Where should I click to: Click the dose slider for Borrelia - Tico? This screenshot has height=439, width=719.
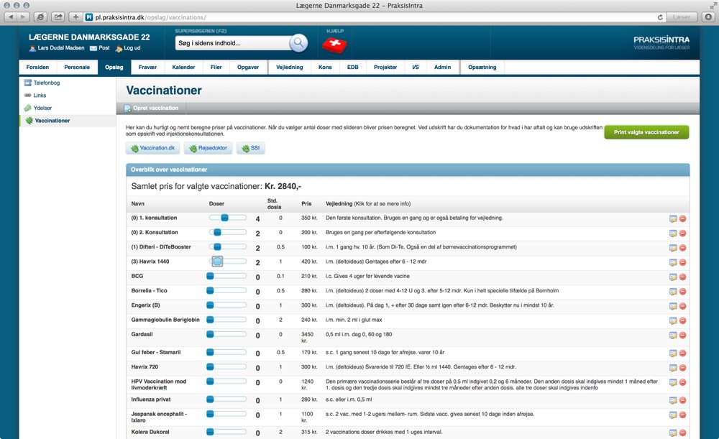pyautogui.click(x=227, y=291)
